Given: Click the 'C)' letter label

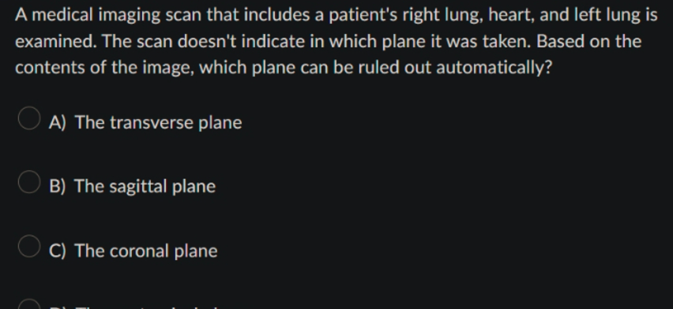Looking at the screenshot, I should point(58,251).
